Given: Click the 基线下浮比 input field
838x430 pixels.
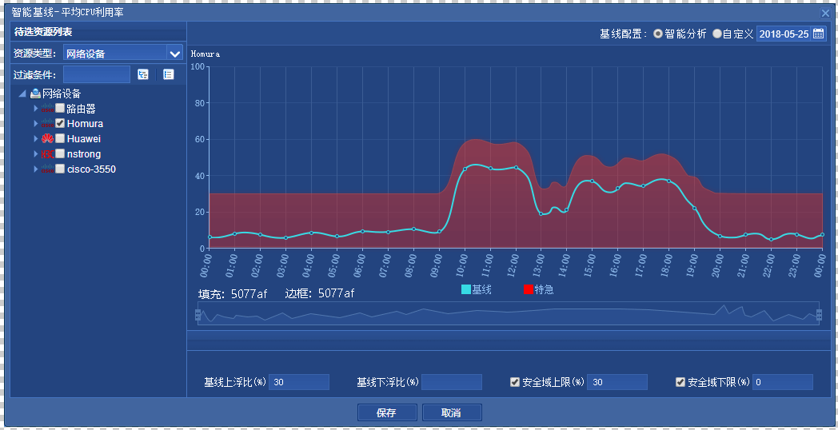Looking at the screenshot, I should (452, 382).
